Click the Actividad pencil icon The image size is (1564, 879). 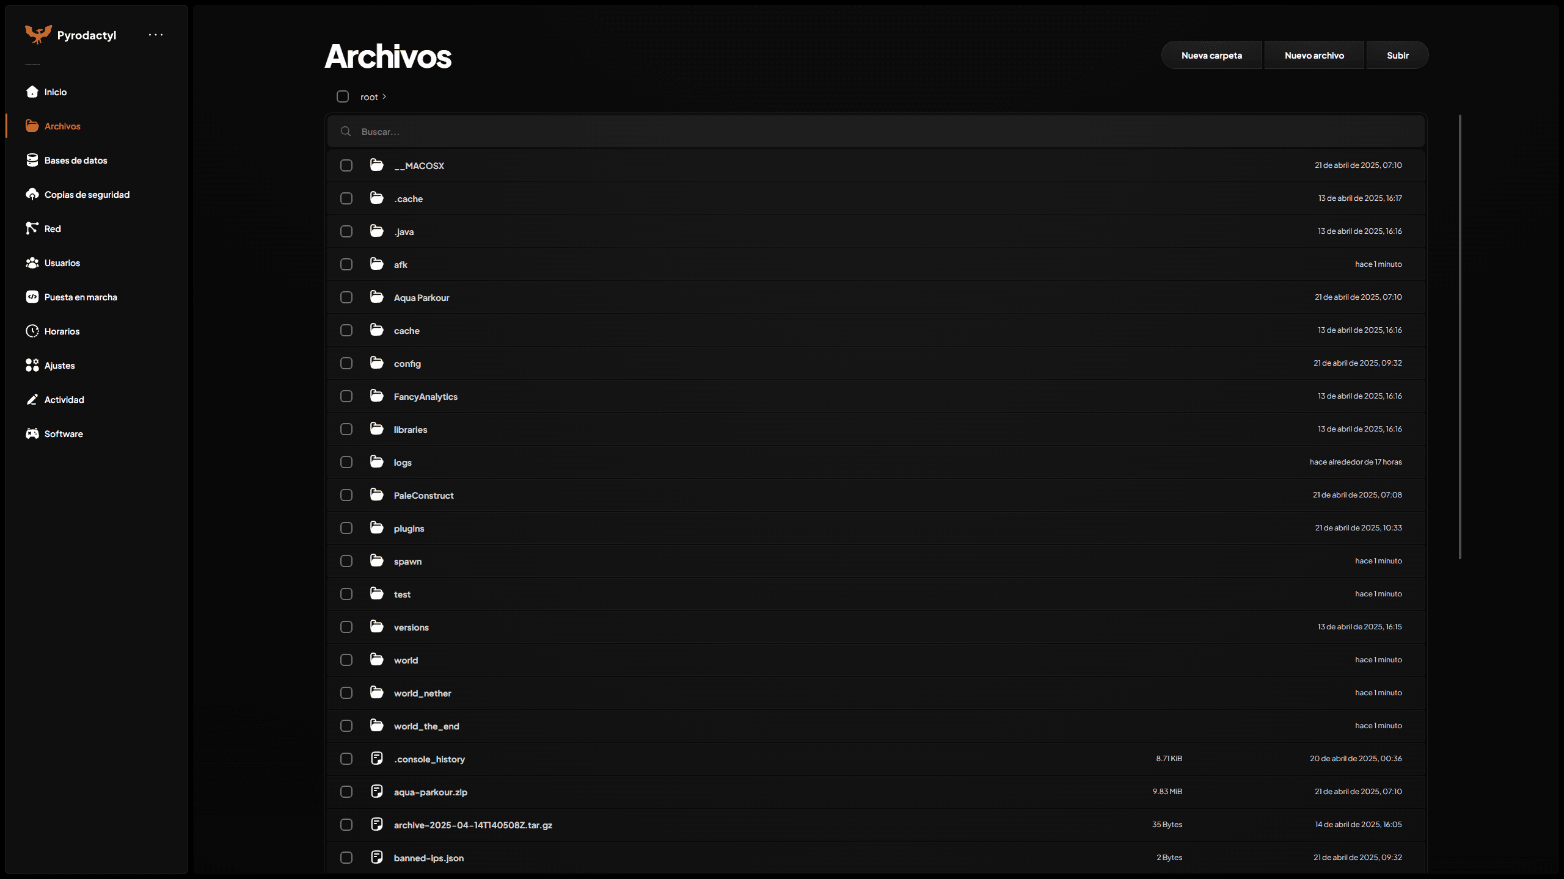pos(32,399)
